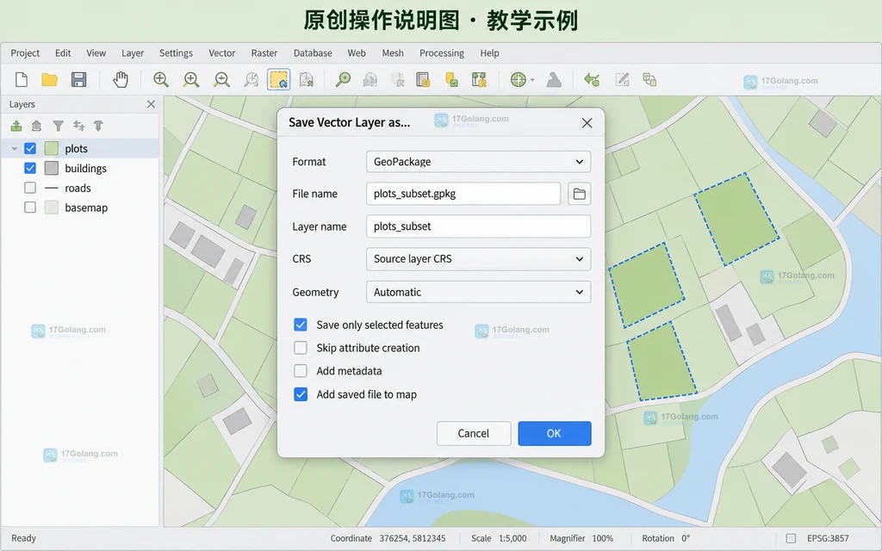This screenshot has height=551, width=882.
Task: Select the Pan Map hand tool
Action: (121, 80)
